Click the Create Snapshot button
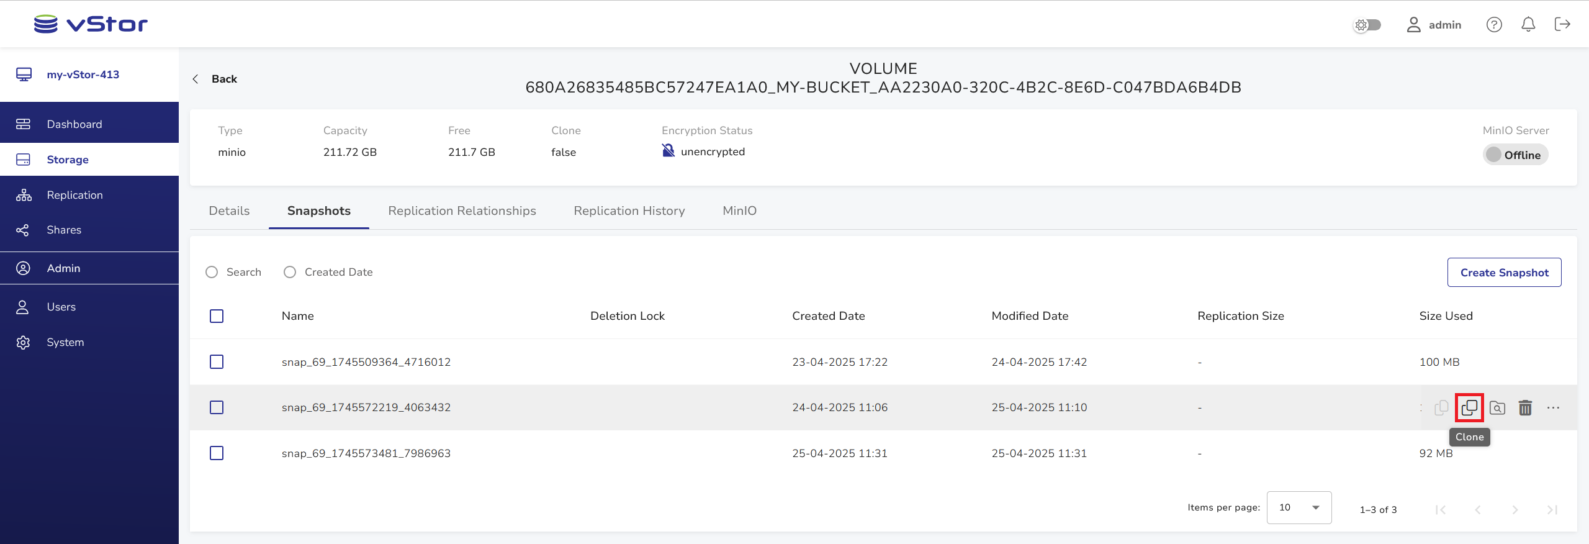1589x544 pixels. coord(1503,273)
